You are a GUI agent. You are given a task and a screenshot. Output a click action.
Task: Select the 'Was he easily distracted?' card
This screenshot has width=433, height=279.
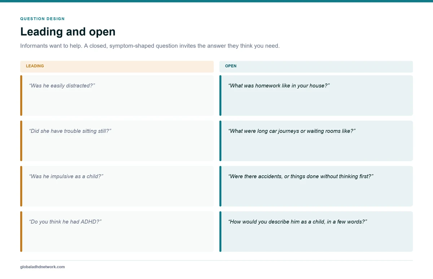click(117, 95)
